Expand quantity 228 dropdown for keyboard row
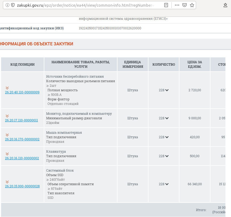 tap(167, 156)
